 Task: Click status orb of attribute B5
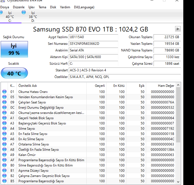click(4, 181)
